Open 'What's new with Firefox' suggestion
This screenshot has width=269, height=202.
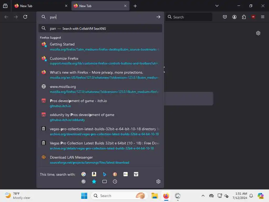click(x=100, y=75)
